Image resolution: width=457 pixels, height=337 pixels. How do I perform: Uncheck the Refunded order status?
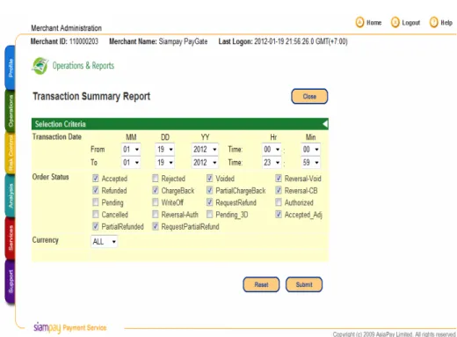tap(96, 190)
